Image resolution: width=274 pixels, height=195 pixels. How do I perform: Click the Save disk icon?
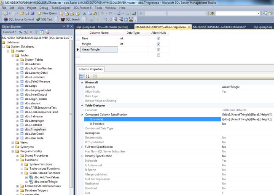coord(27,13)
